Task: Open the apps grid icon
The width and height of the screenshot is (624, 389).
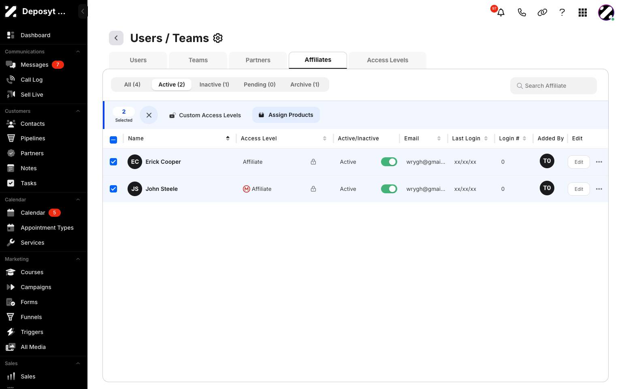Action: click(583, 13)
